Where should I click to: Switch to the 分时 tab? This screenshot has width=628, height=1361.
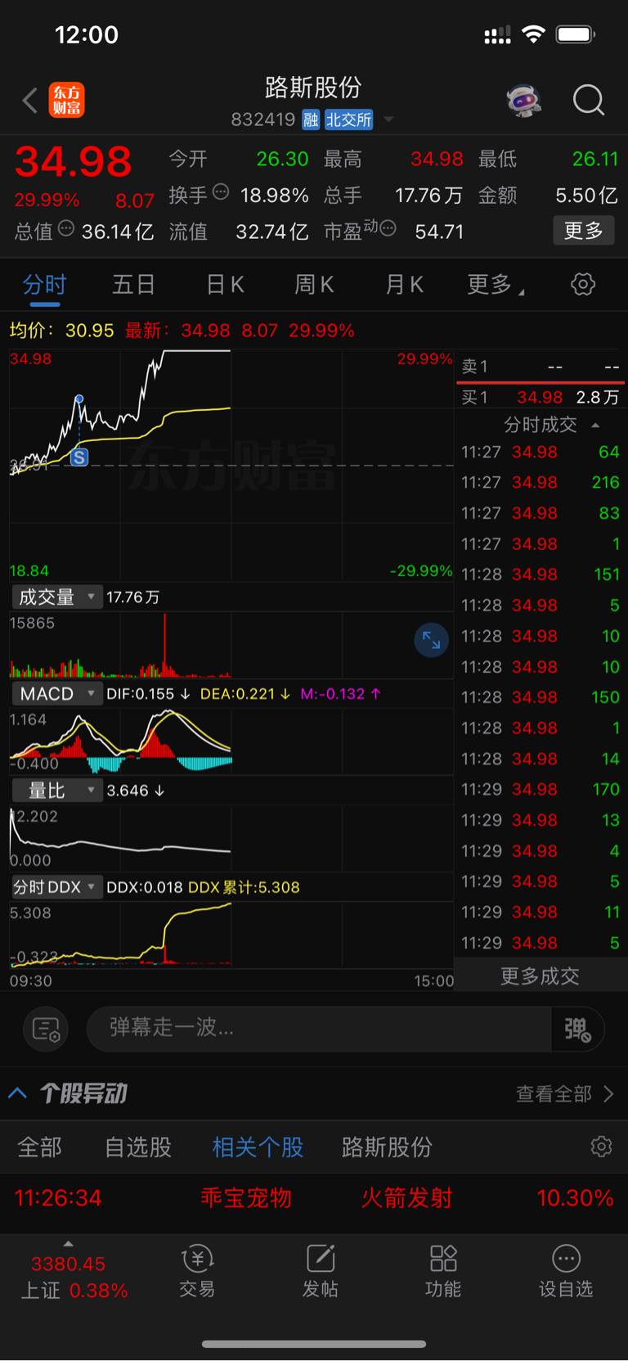(x=44, y=285)
